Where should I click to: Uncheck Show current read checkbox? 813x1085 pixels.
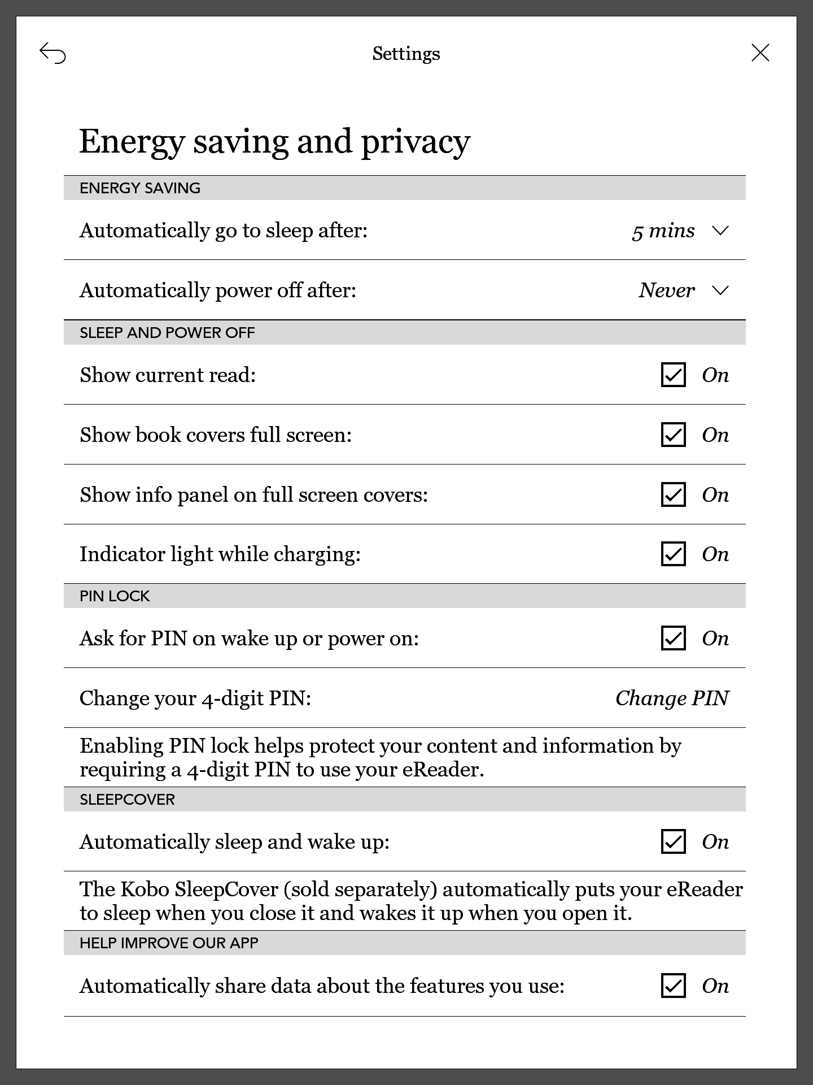[673, 375]
